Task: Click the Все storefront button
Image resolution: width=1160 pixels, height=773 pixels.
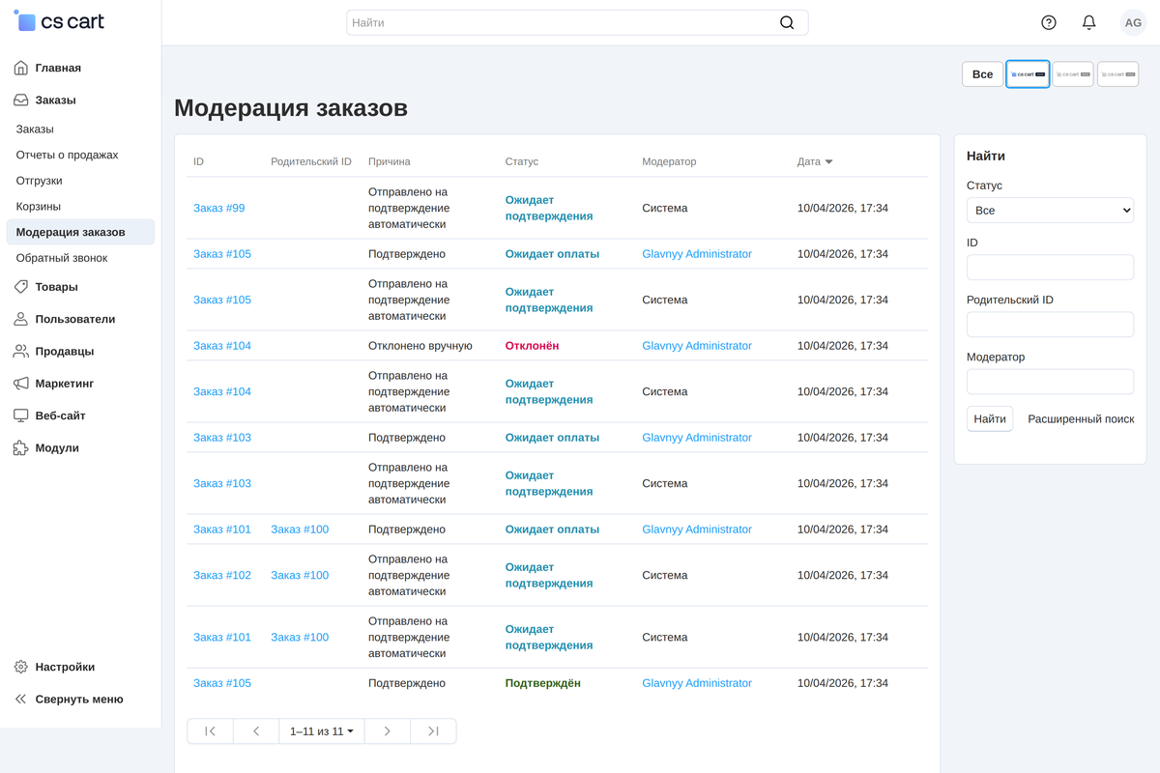Action: (x=982, y=74)
